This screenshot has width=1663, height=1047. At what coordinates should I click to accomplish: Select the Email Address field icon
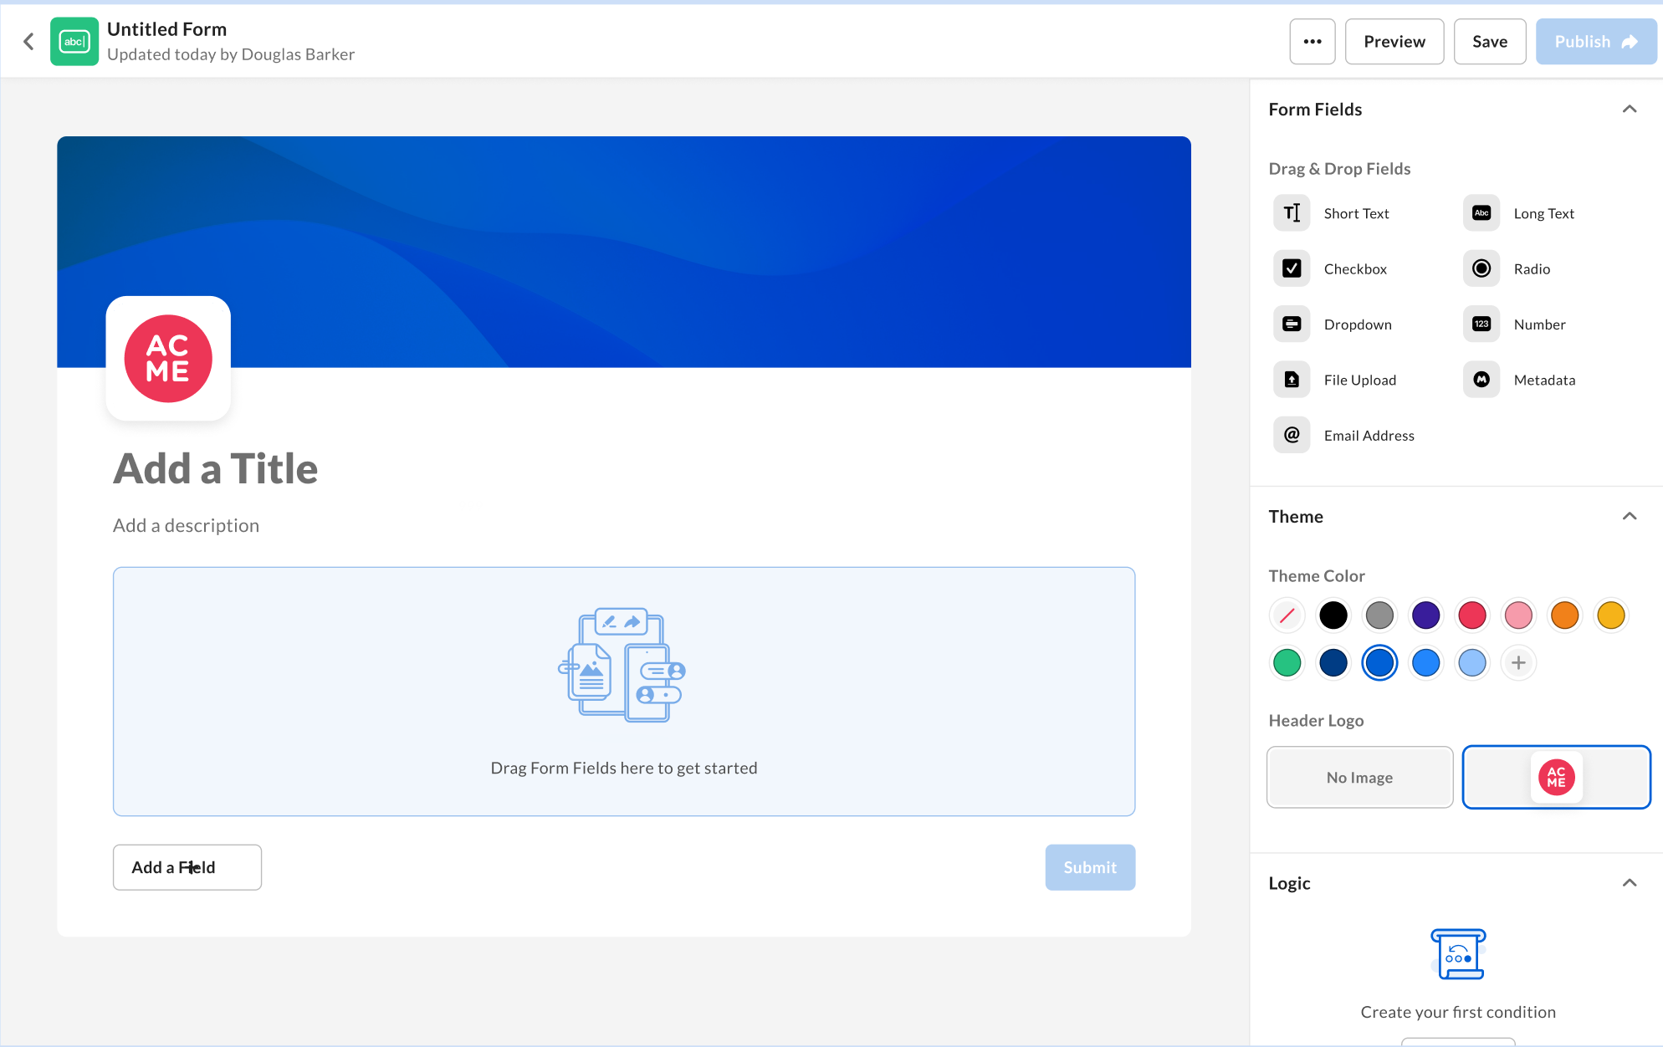point(1292,435)
